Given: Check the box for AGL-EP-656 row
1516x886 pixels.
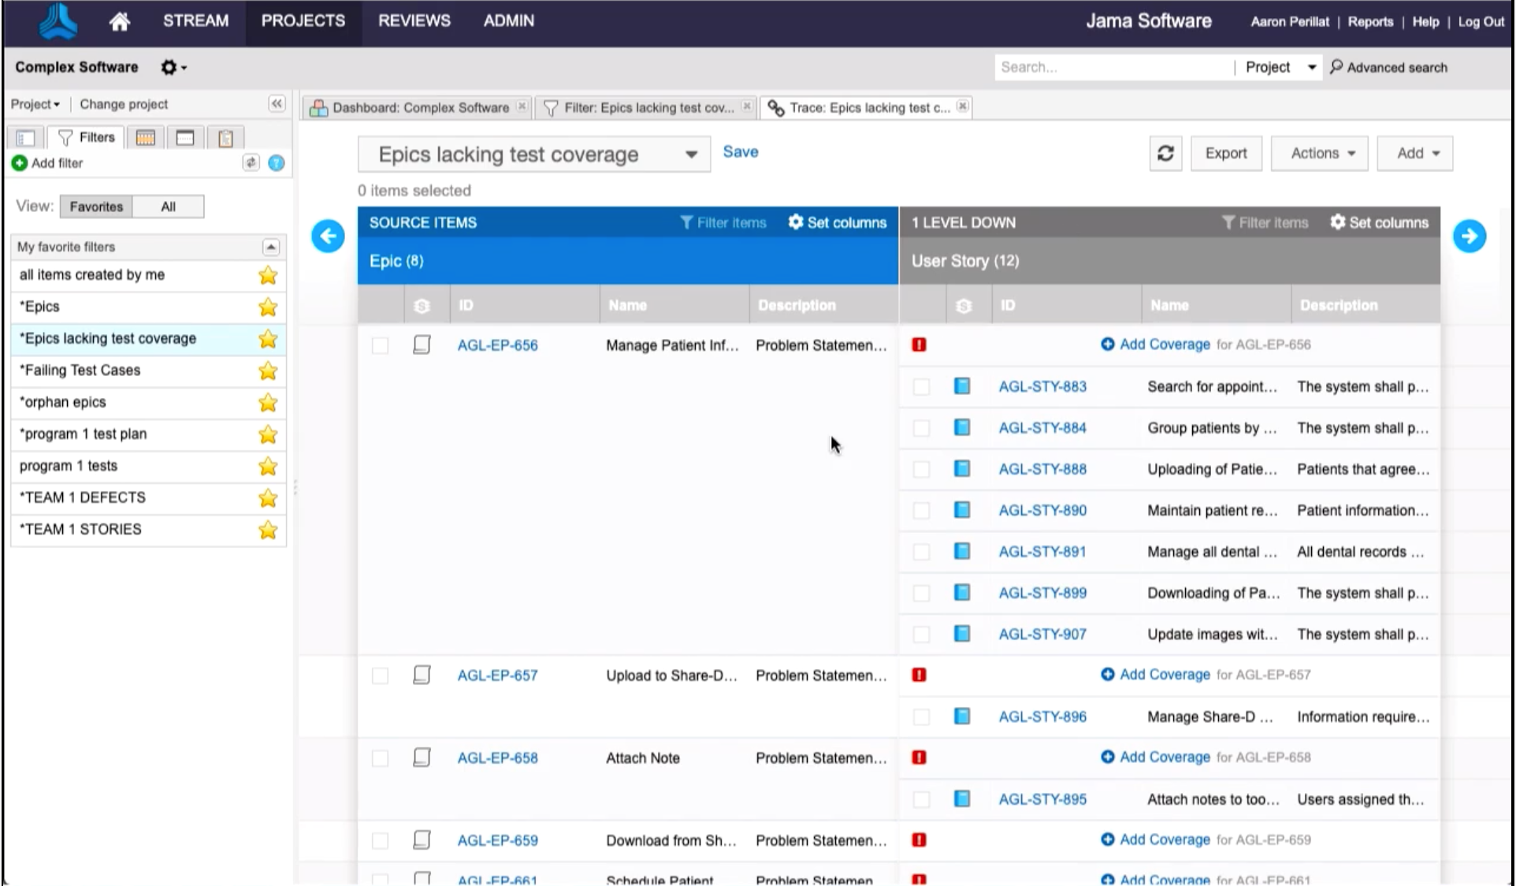Looking at the screenshot, I should coord(380,345).
